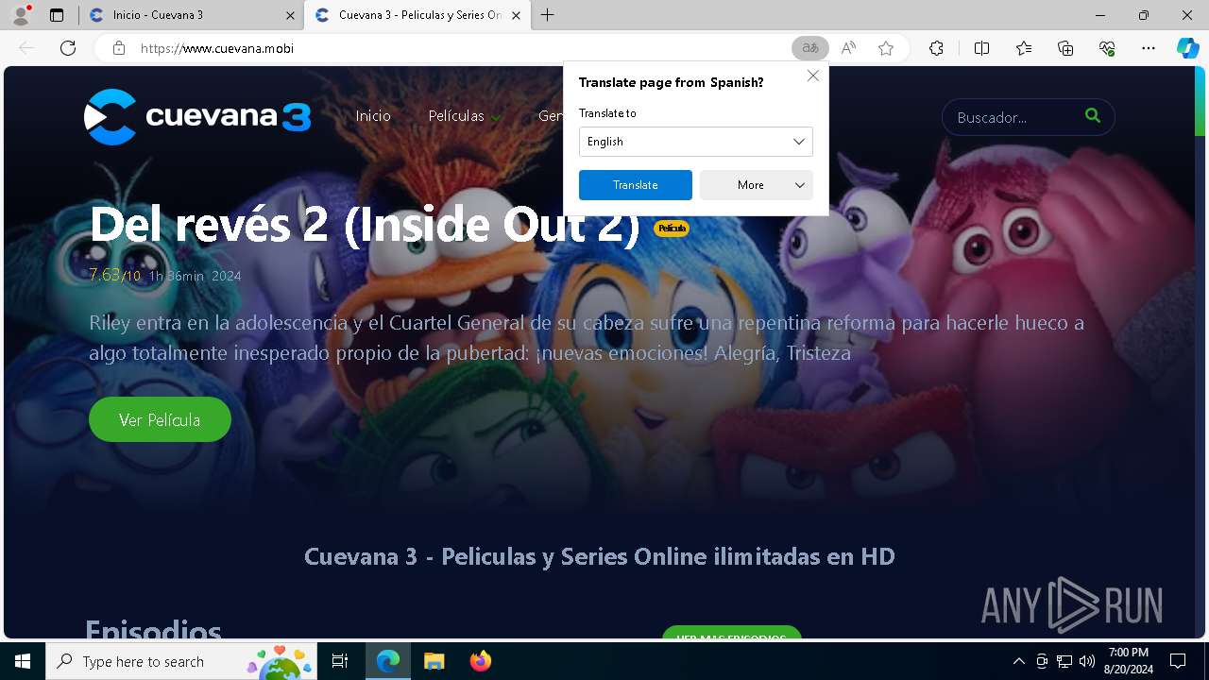Add page to favorites with star icon
The height and width of the screenshot is (680, 1209).
(886, 48)
